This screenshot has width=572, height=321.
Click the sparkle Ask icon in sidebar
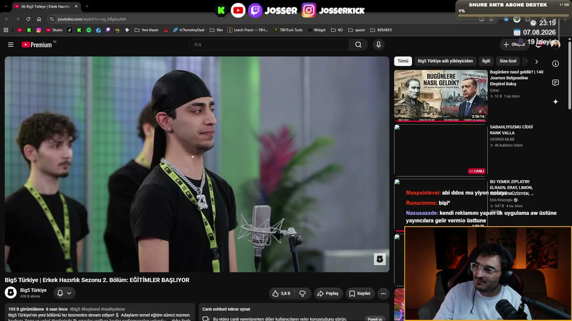click(x=555, y=102)
